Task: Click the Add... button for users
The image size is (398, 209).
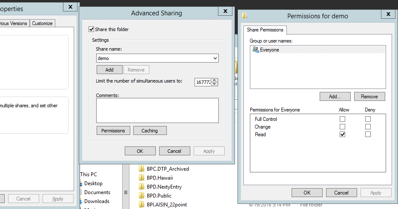Action: coord(335,97)
